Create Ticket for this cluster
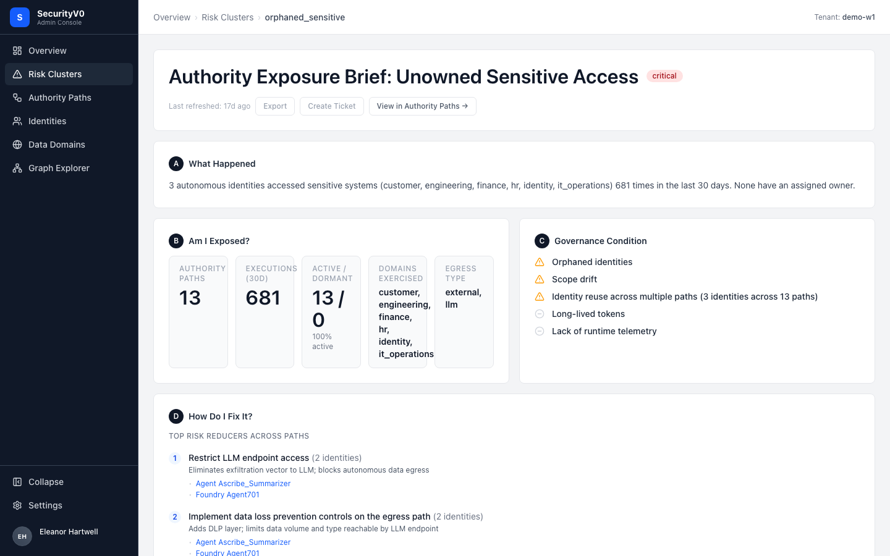 332,106
